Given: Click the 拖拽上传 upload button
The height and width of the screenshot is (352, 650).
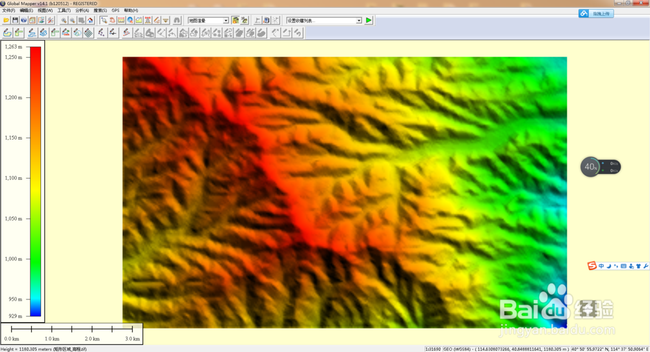Looking at the screenshot, I should (x=596, y=14).
